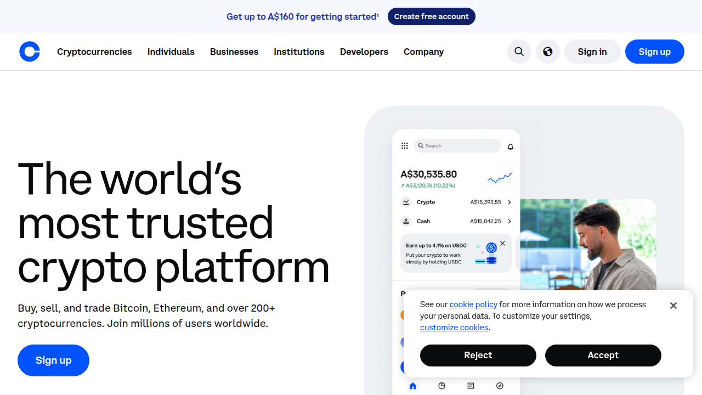Image resolution: width=702 pixels, height=395 pixels.
Task: Select the Home icon in phone bottom nav
Action: tap(413, 386)
